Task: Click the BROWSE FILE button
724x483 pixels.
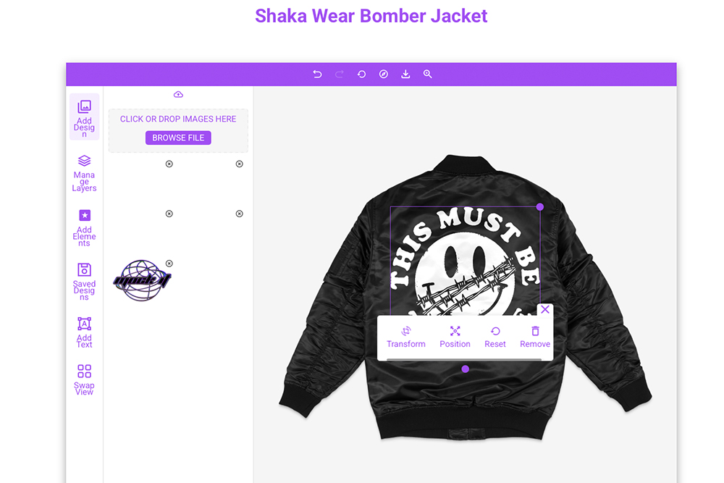Action: [178, 138]
